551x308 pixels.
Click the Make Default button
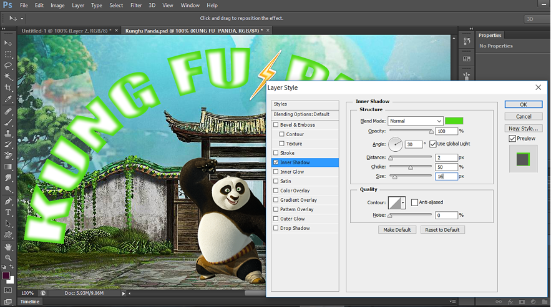(x=397, y=230)
